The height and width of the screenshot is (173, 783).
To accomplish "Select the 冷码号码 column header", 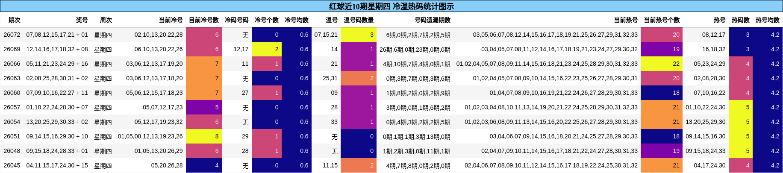I will point(237,20).
